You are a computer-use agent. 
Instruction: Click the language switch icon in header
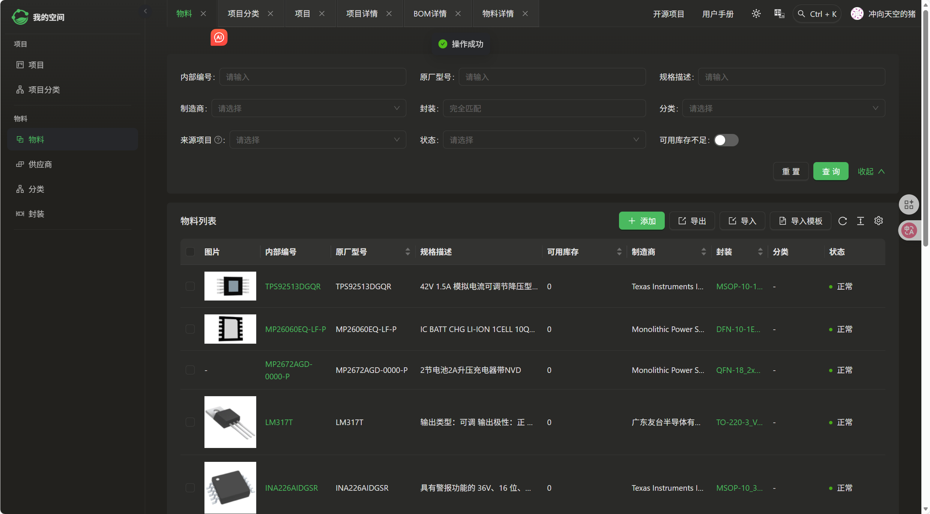[x=779, y=14]
